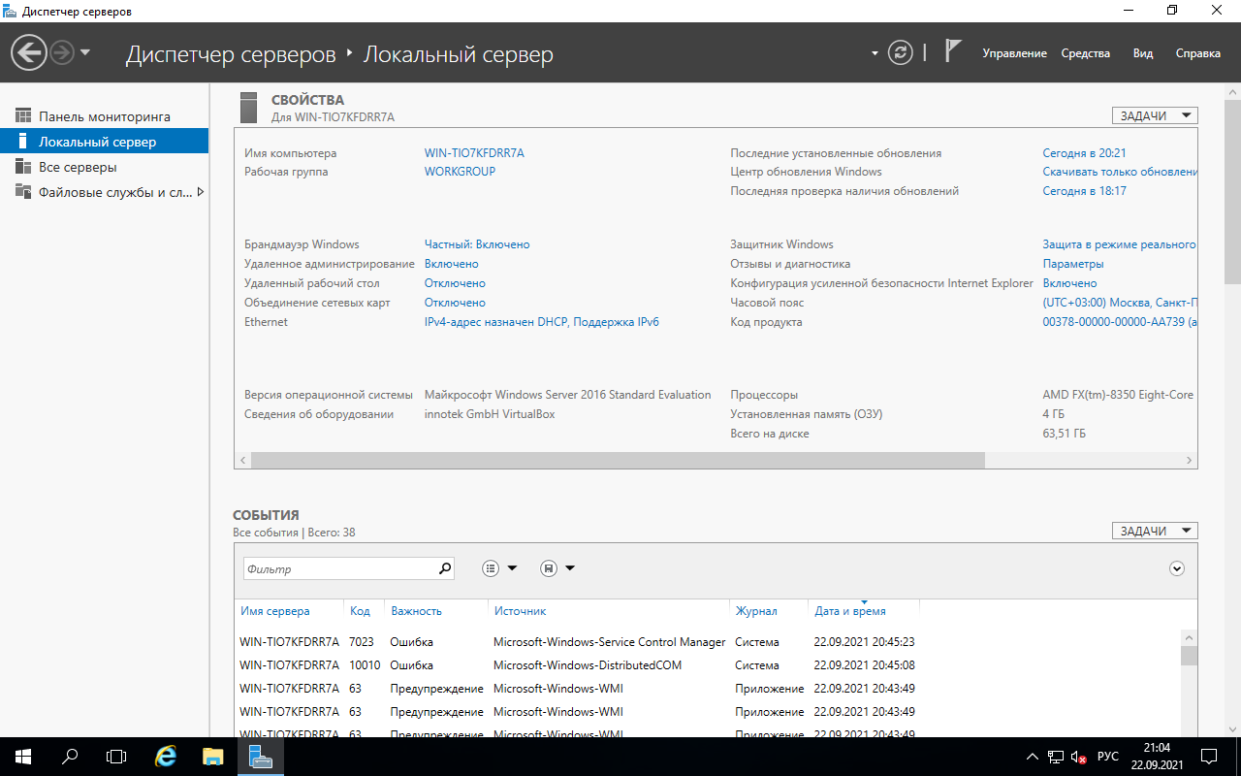Click the Все серверы sidebar icon
Viewport: 1241px width, 776px height.
[x=23, y=167]
